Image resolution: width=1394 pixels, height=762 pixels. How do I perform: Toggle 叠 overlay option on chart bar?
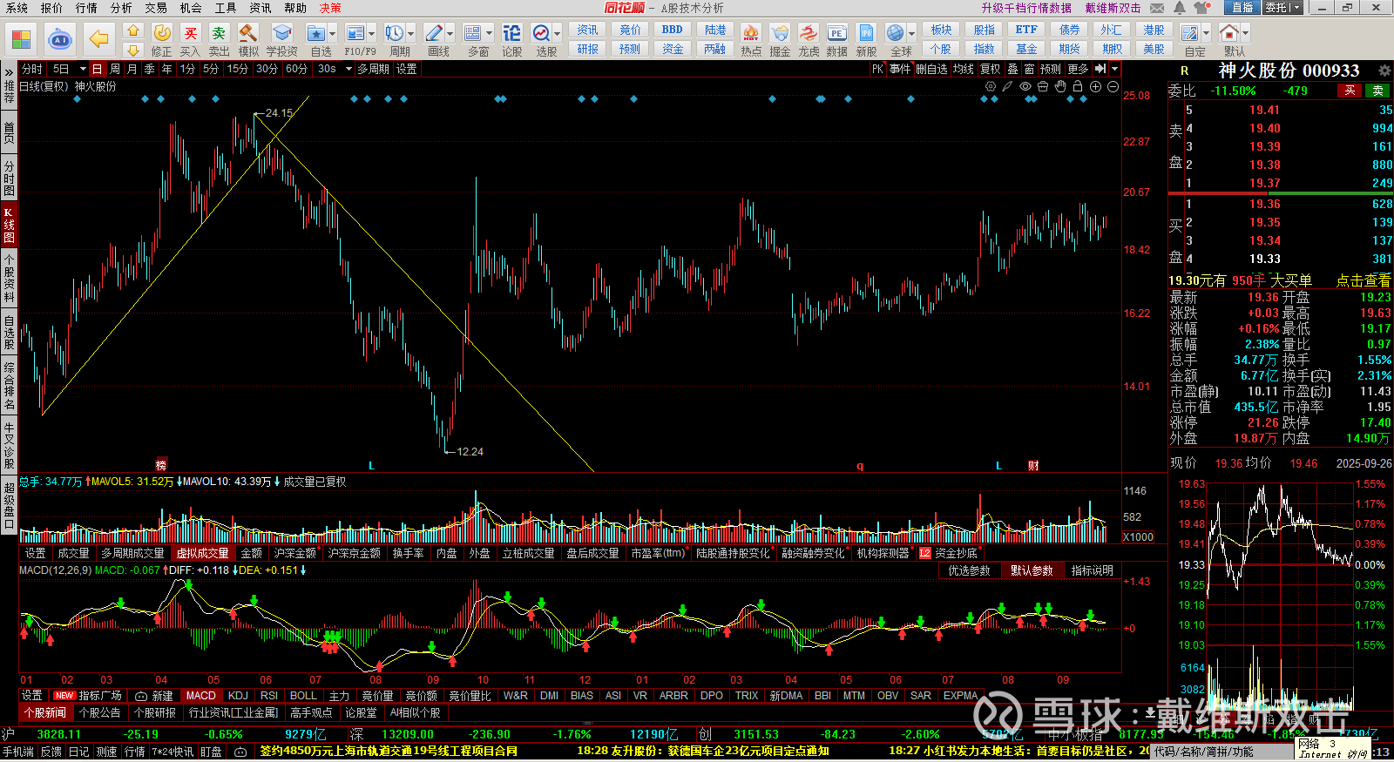pos(1012,69)
